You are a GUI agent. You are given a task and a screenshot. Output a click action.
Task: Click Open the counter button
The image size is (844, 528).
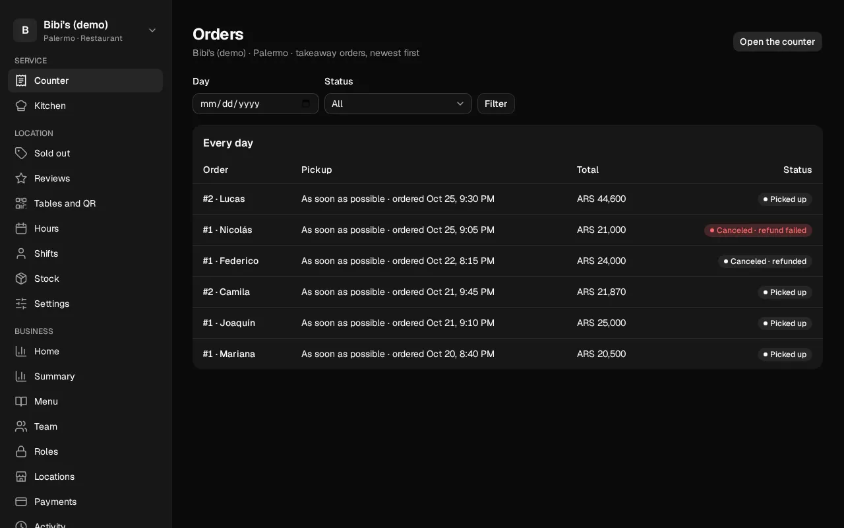point(777,42)
